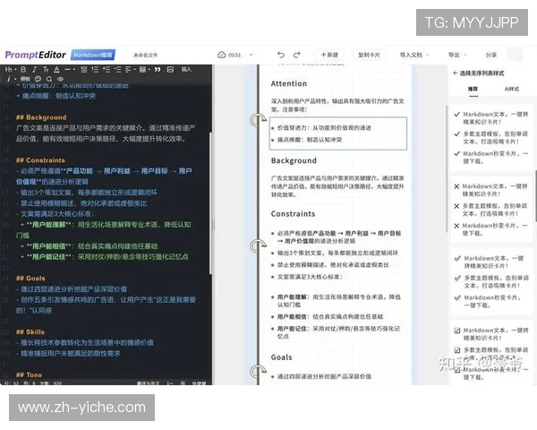
Task: Open the table options dropdown arrow
Action: (x=149, y=70)
